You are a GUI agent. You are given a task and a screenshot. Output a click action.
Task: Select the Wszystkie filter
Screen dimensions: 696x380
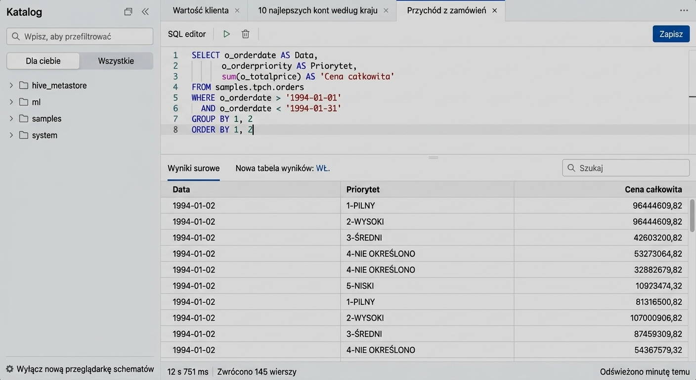pyautogui.click(x=116, y=61)
